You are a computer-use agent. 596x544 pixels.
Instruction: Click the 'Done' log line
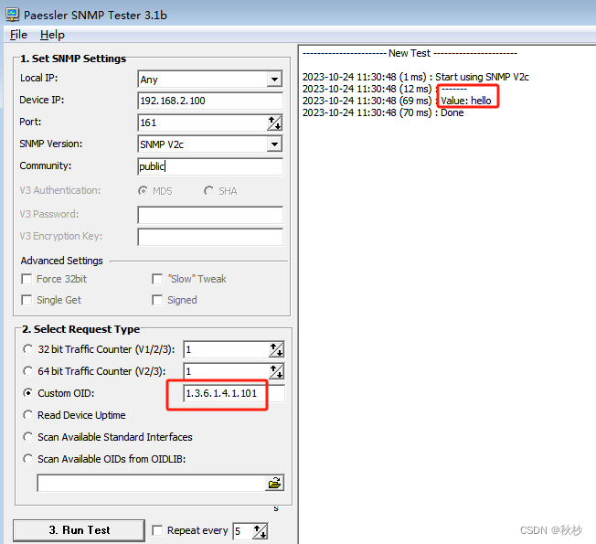tap(383, 112)
